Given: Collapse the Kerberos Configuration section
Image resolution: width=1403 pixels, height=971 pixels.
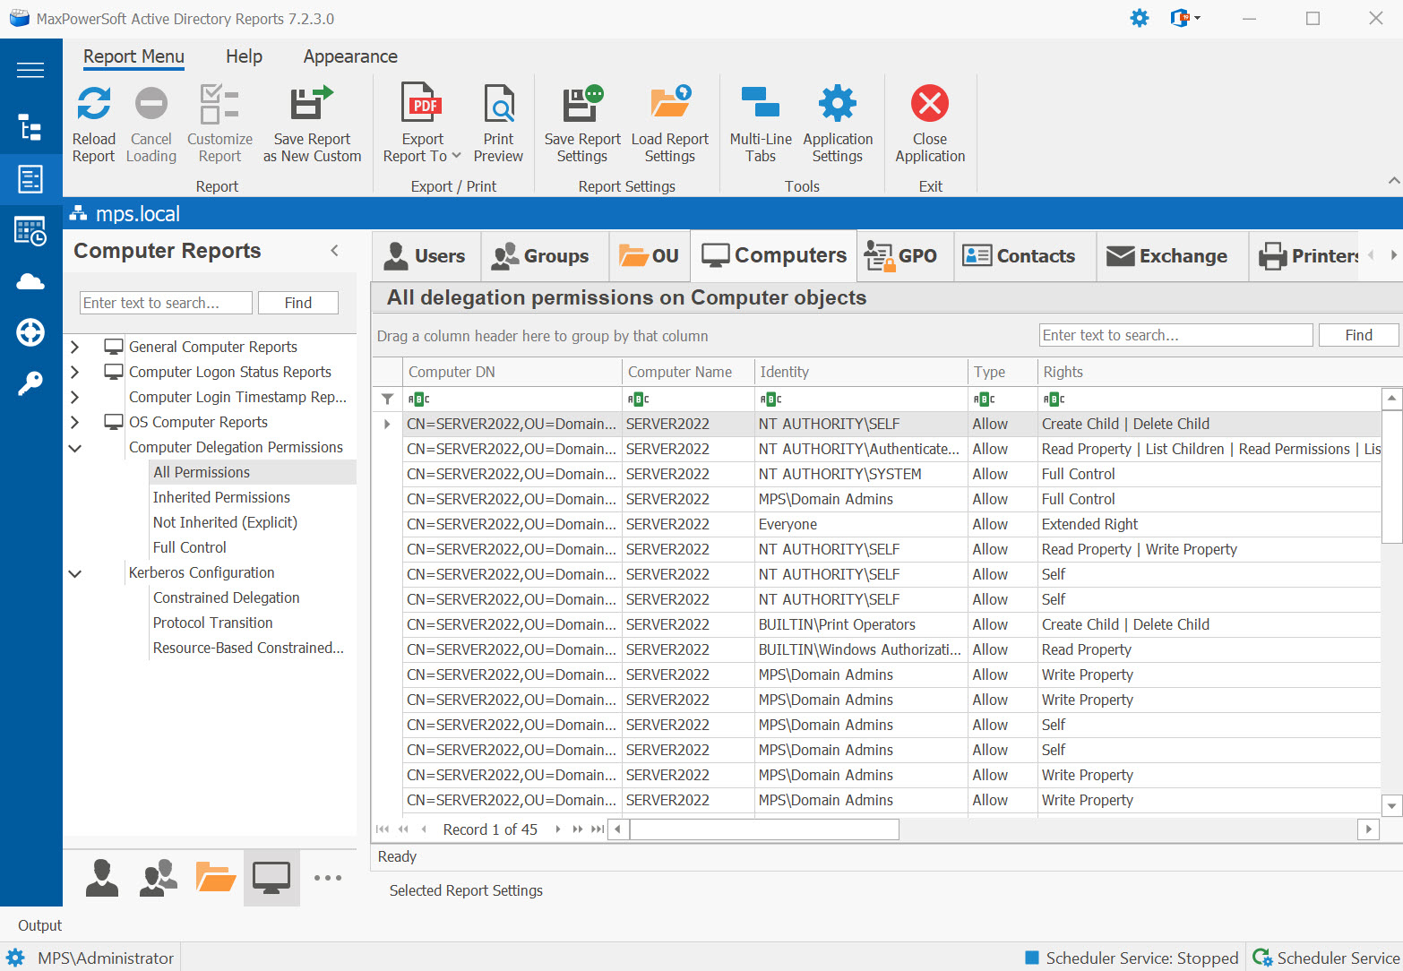Looking at the screenshot, I should (75, 572).
